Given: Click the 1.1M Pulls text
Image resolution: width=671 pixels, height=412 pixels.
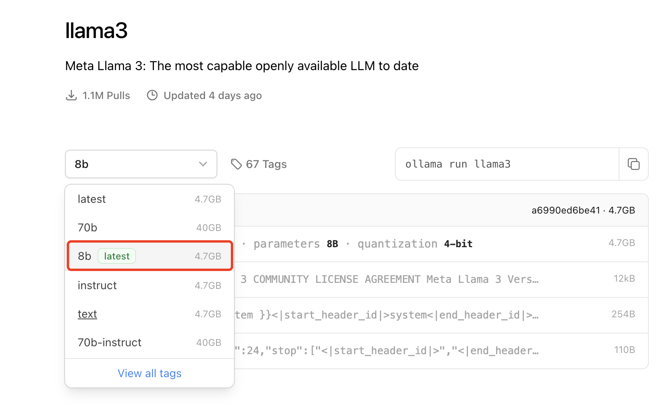Looking at the screenshot, I should (x=106, y=95).
